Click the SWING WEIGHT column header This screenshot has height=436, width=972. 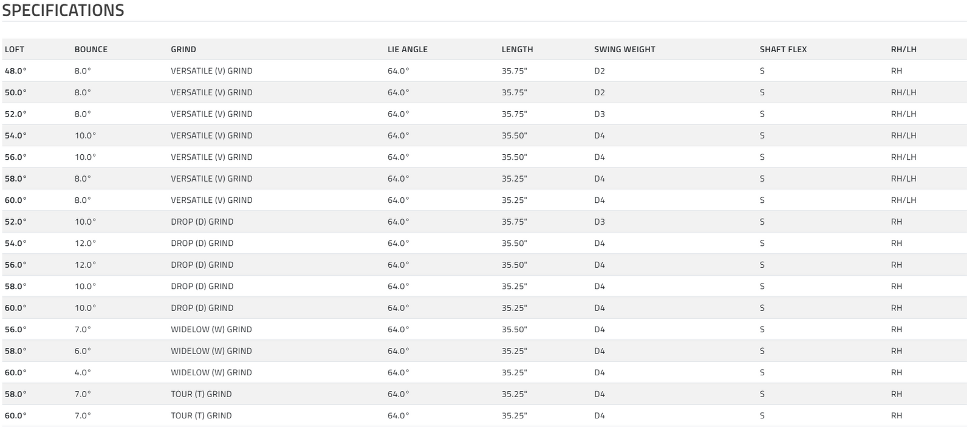(625, 49)
